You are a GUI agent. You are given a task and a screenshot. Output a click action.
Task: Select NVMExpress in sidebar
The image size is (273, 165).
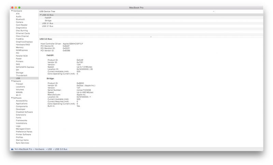coord(22,50)
